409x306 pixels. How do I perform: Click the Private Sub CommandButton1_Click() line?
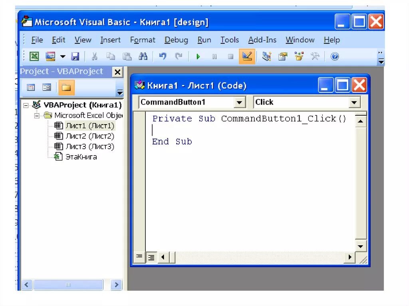(249, 118)
